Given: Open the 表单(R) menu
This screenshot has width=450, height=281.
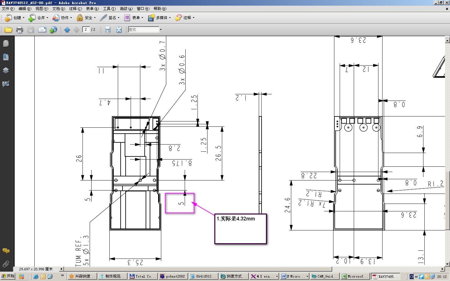Looking at the screenshot, I should click(92, 9).
